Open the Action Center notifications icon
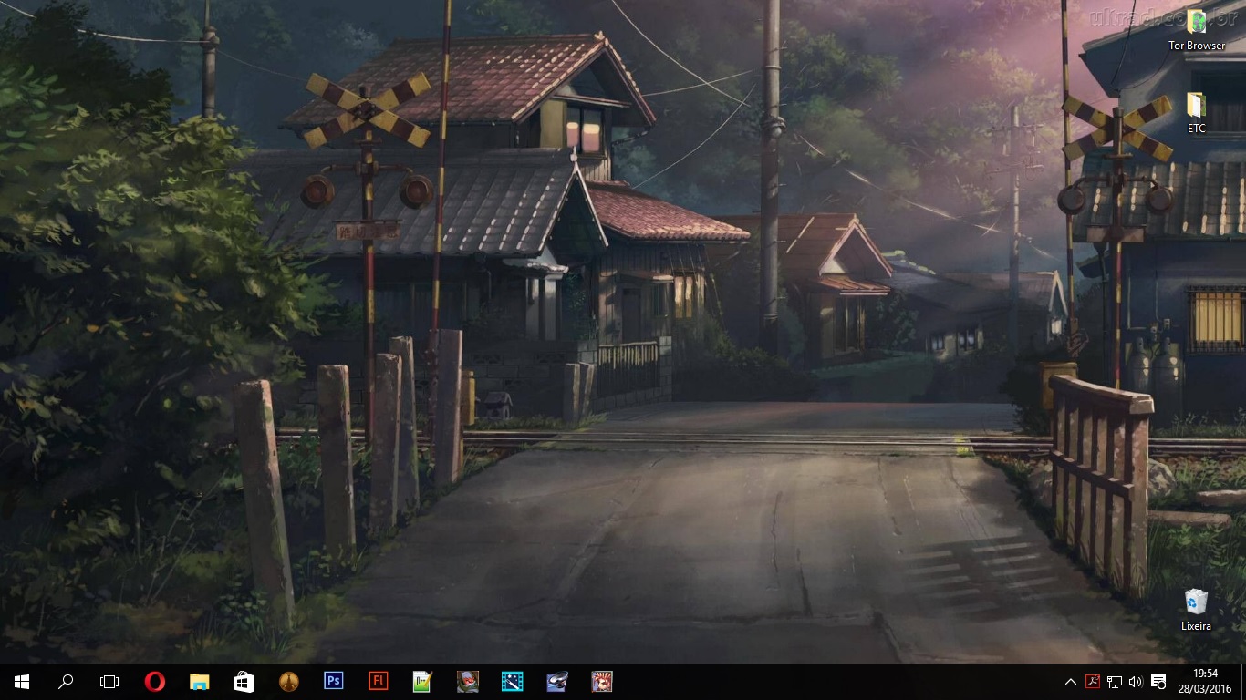Image resolution: width=1246 pixels, height=700 pixels. click(1158, 682)
